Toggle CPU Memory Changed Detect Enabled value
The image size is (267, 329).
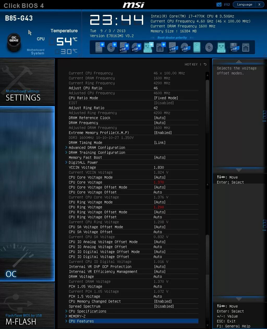pos(163,301)
